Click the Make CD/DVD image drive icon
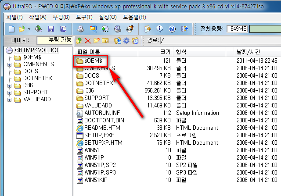Image resolution: width=281 pixels, height=196 pixels. click(x=81, y=29)
